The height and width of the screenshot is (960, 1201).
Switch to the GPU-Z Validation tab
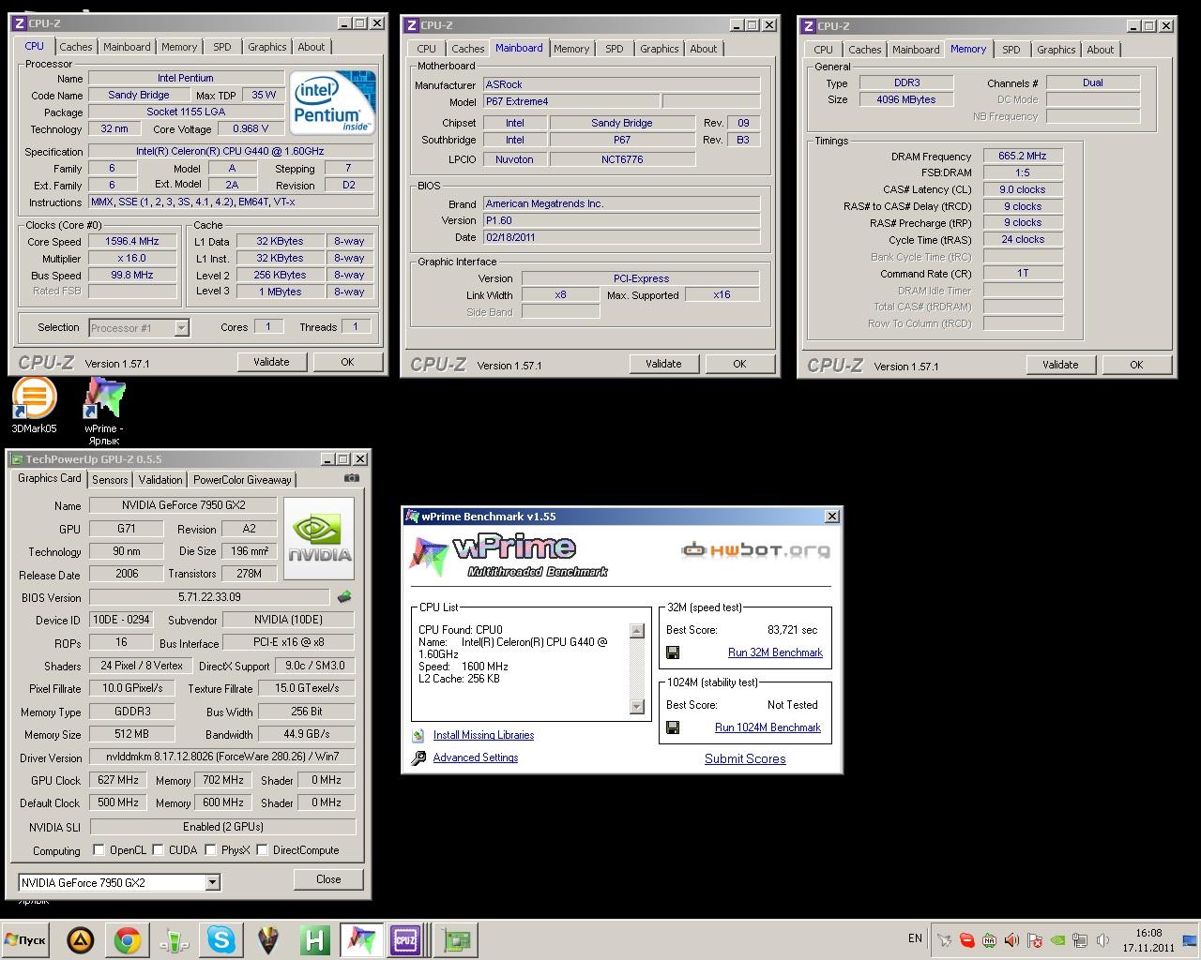[160, 480]
